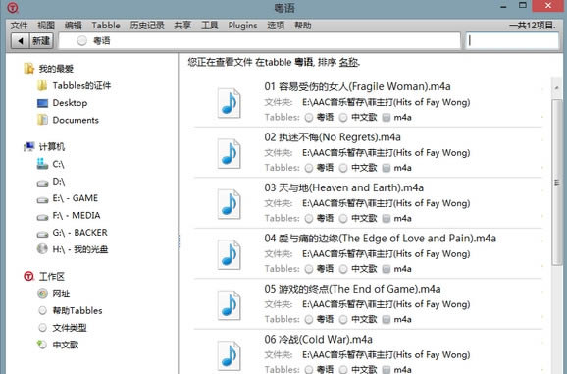Open the 历史记录 menu

[x=147, y=26]
